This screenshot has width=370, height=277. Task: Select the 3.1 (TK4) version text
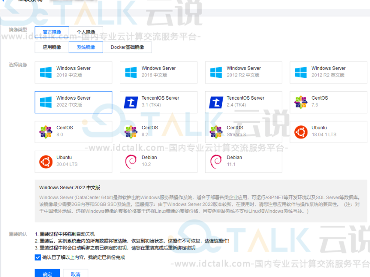tap(151, 105)
